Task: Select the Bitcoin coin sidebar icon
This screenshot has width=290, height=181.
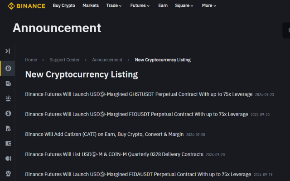Action: (x=8, y=68)
